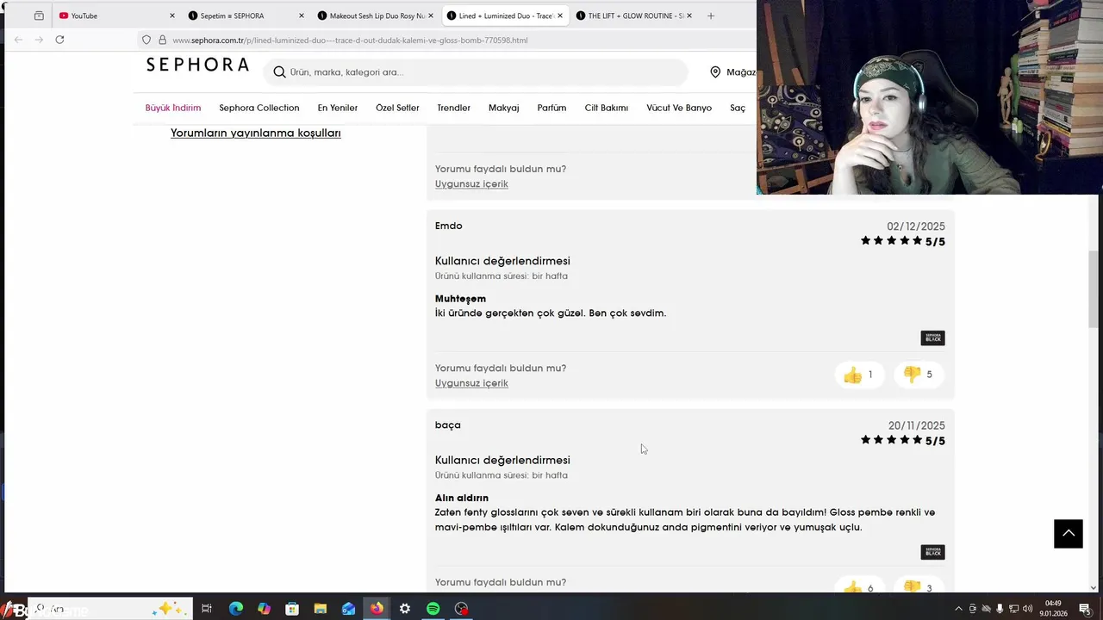1103x620 pixels.
Task: Open Özel Setler menu
Action: click(x=397, y=108)
